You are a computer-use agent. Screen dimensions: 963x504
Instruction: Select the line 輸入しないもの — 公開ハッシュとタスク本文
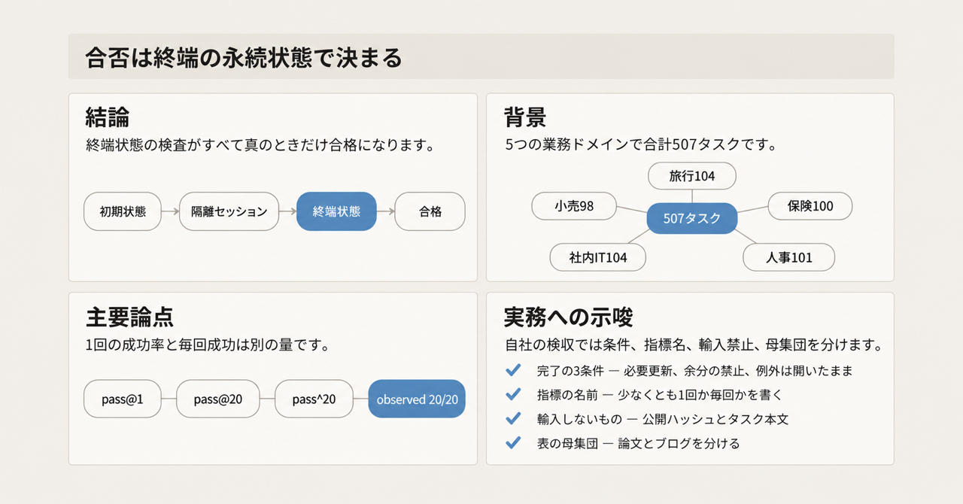(x=663, y=420)
